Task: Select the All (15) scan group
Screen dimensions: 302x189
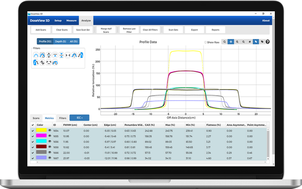Action: pos(73,42)
